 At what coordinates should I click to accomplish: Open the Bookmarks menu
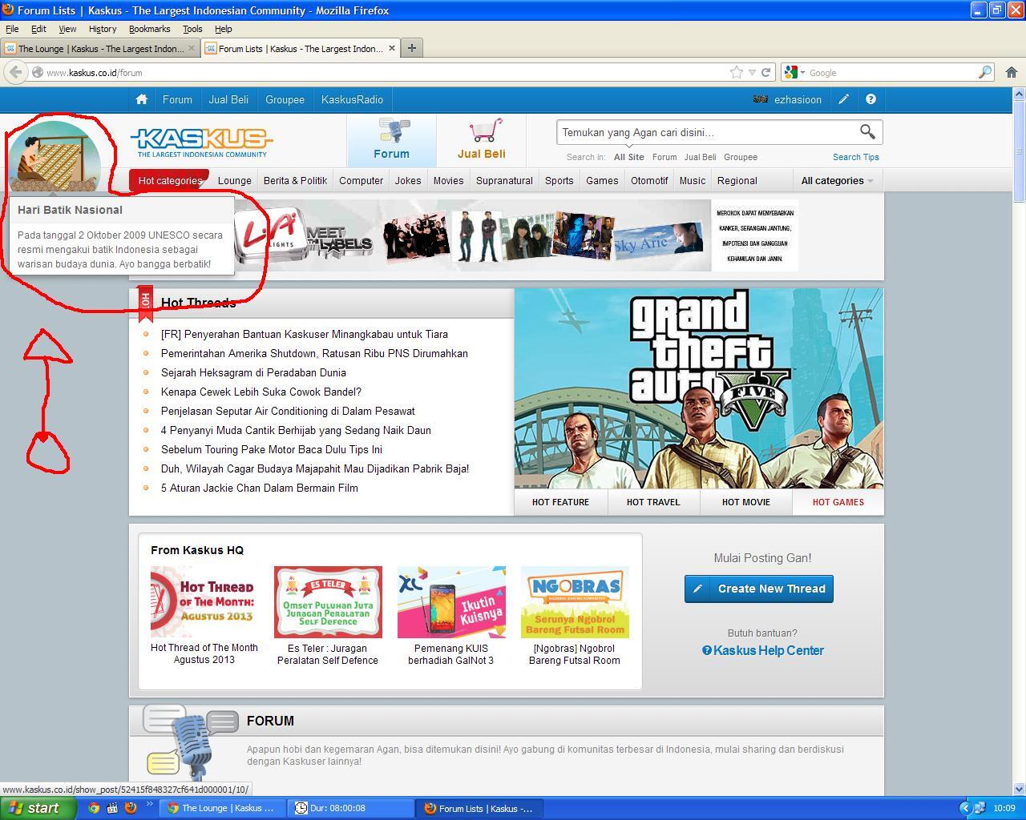(149, 29)
